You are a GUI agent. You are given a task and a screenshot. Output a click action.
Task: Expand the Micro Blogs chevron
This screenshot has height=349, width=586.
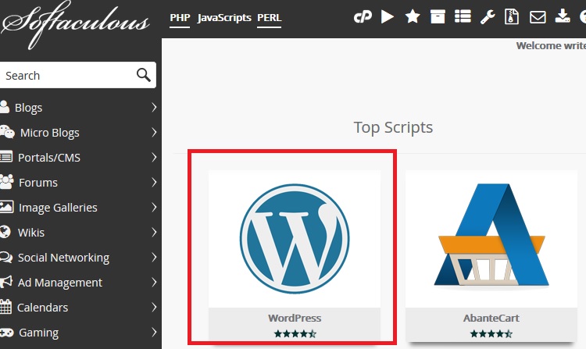154,133
